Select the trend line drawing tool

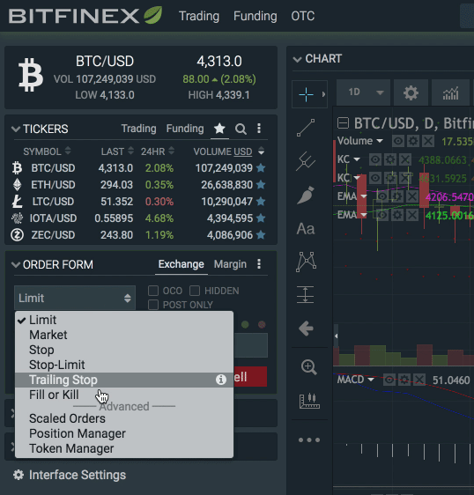(x=306, y=128)
